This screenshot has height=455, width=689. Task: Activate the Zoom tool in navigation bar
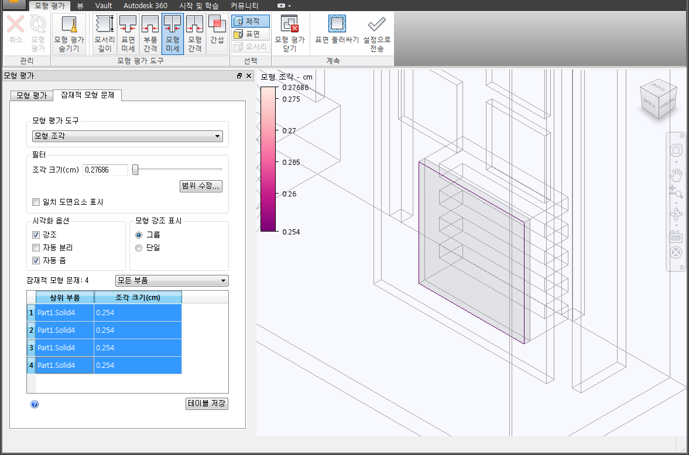(676, 192)
